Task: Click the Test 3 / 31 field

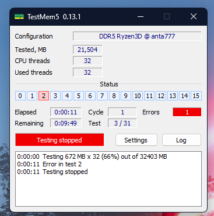Action: (122, 123)
